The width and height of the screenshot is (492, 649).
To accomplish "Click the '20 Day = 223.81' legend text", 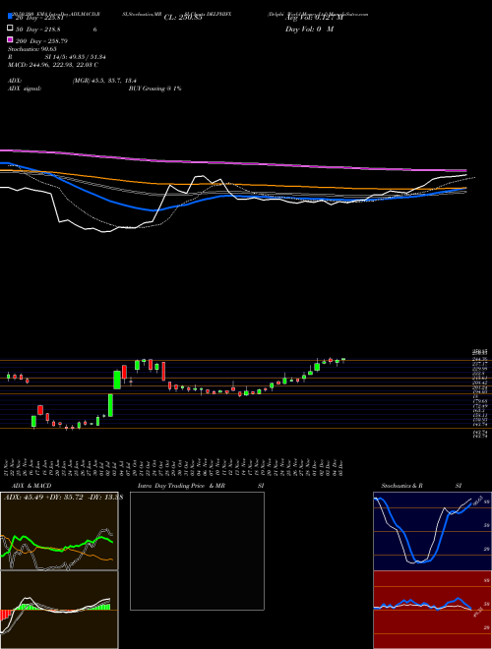I will click(x=39, y=18).
